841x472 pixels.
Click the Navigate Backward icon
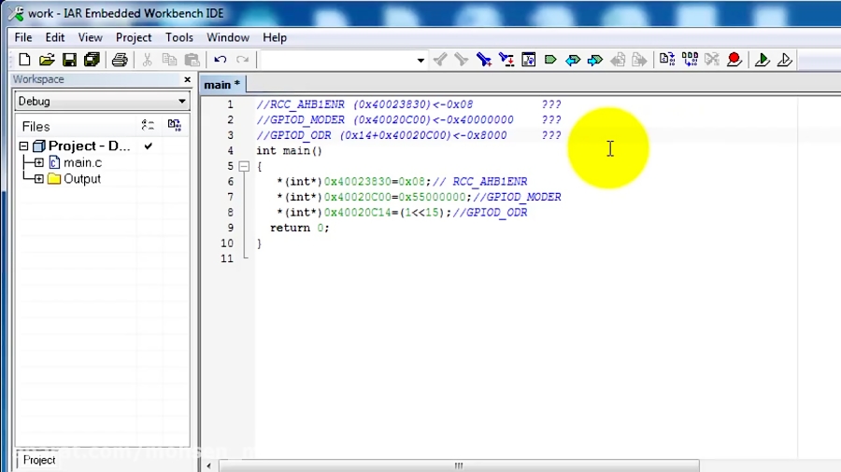click(x=618, y=60)
